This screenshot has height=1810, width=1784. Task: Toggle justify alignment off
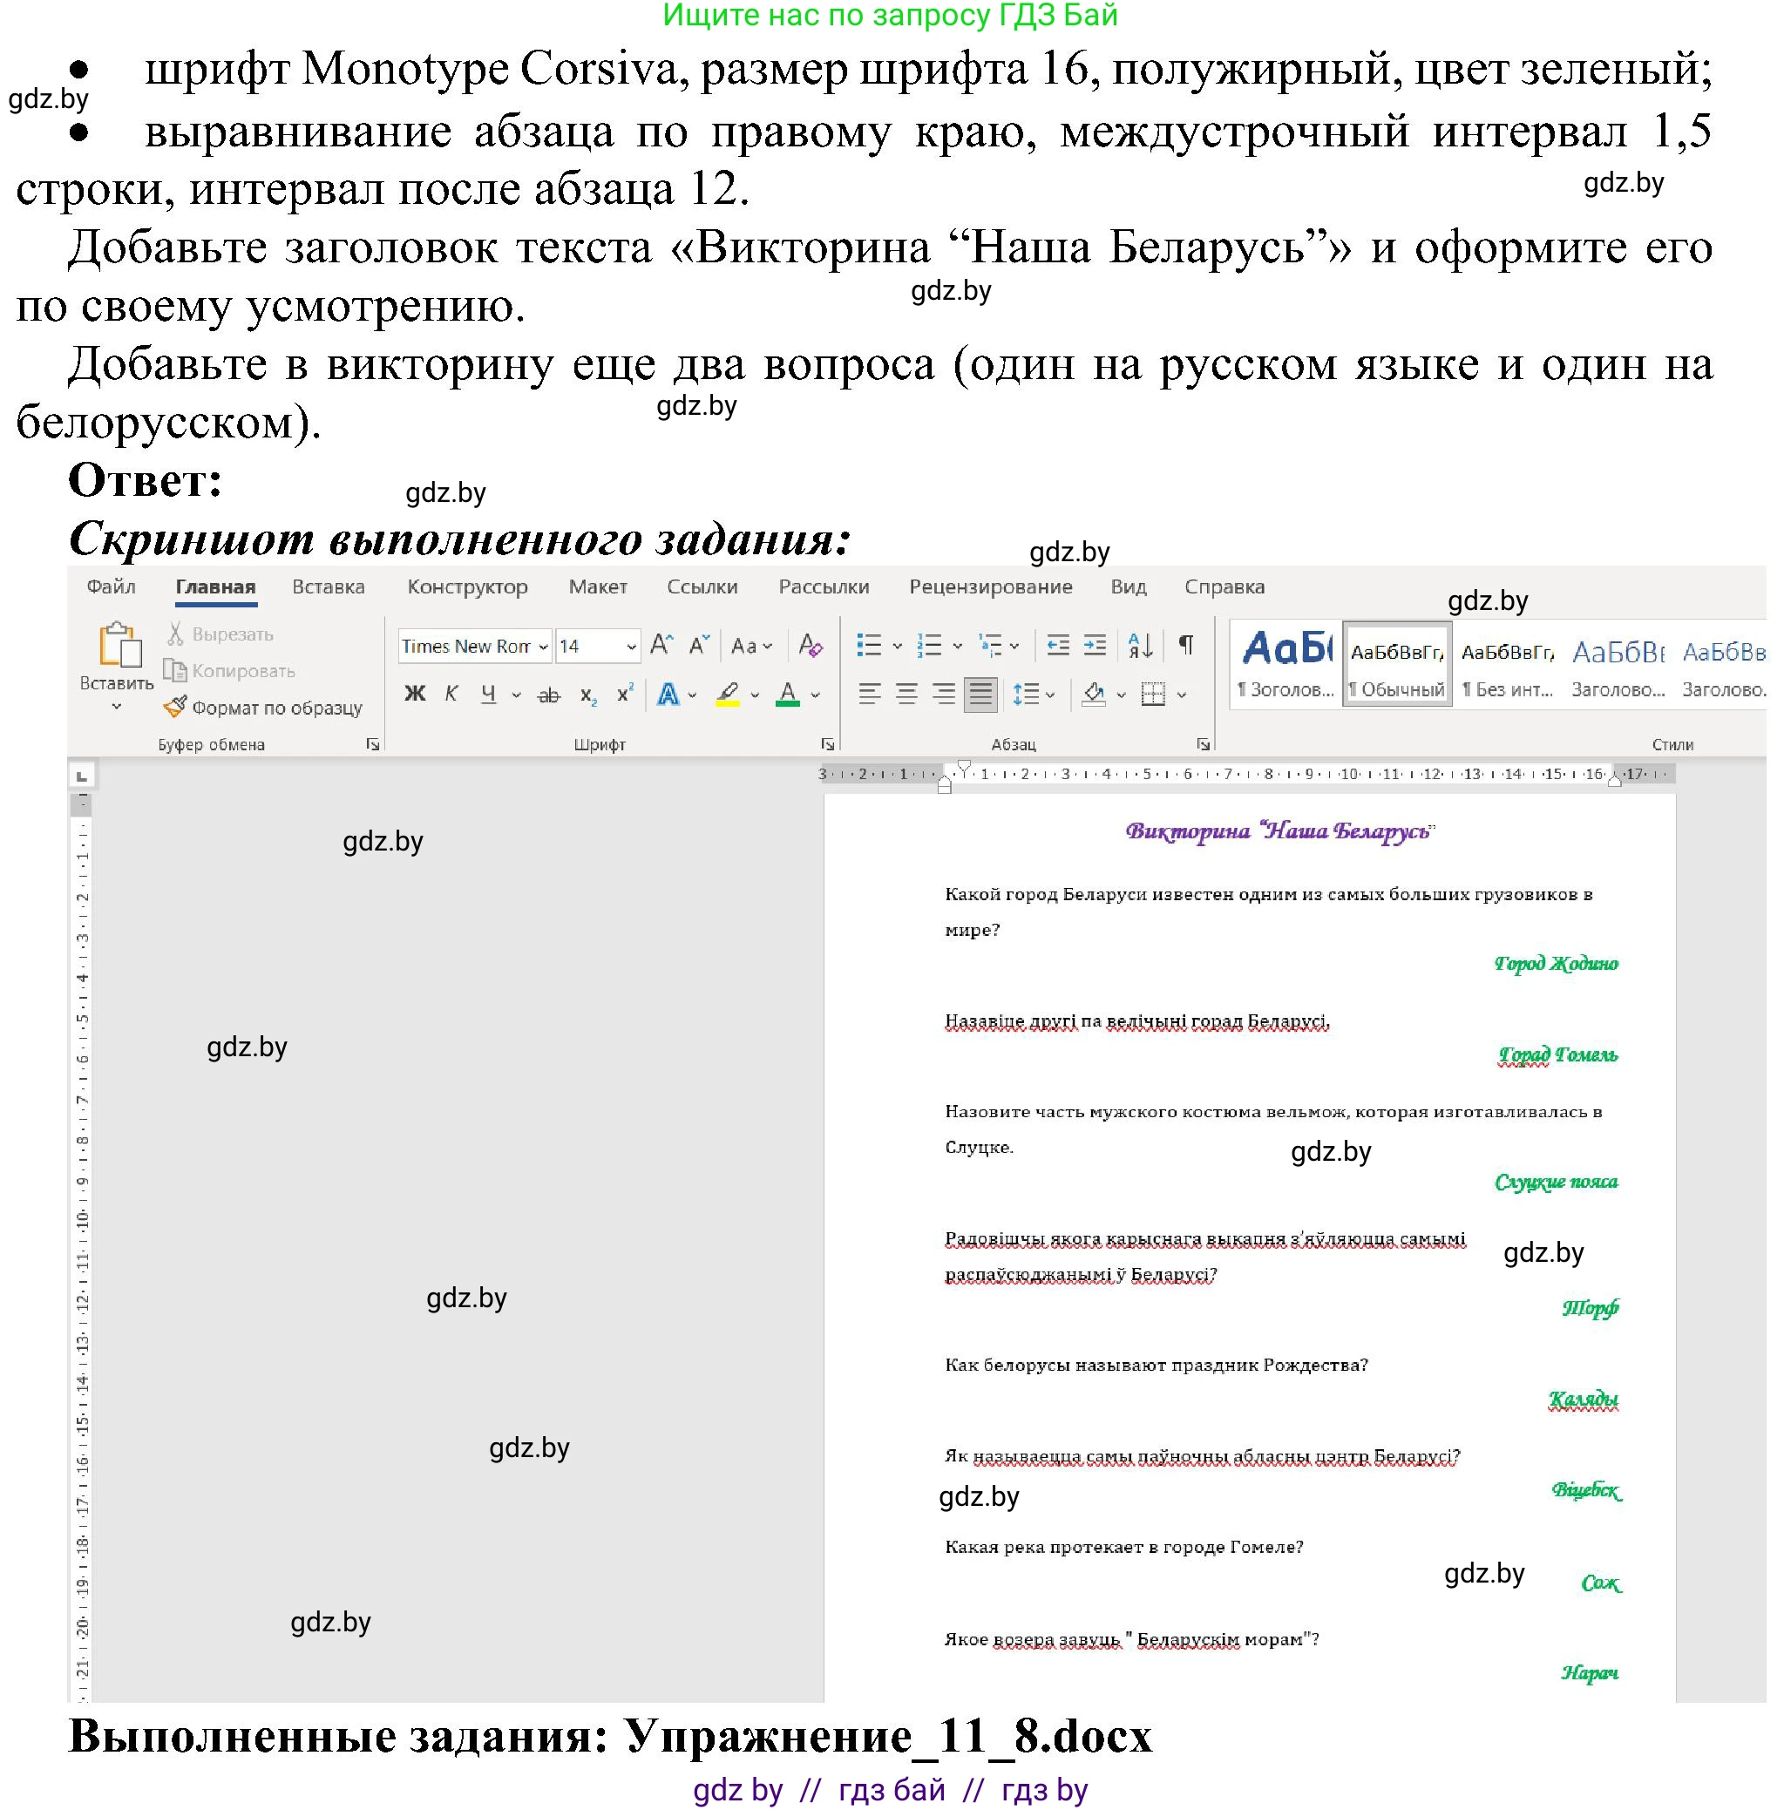tap(980, 695)
